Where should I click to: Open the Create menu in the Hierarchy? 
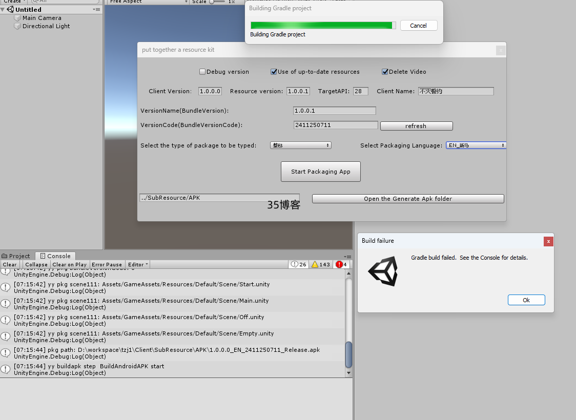click(x=13, y=2)
